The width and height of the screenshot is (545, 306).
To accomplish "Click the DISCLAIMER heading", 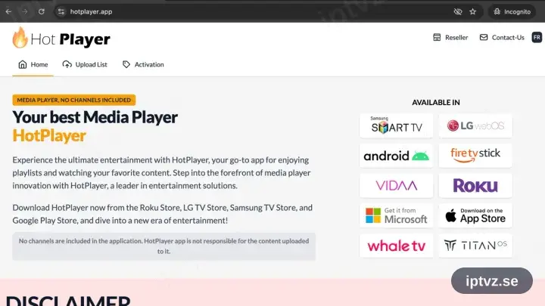I will pos(68,301).
